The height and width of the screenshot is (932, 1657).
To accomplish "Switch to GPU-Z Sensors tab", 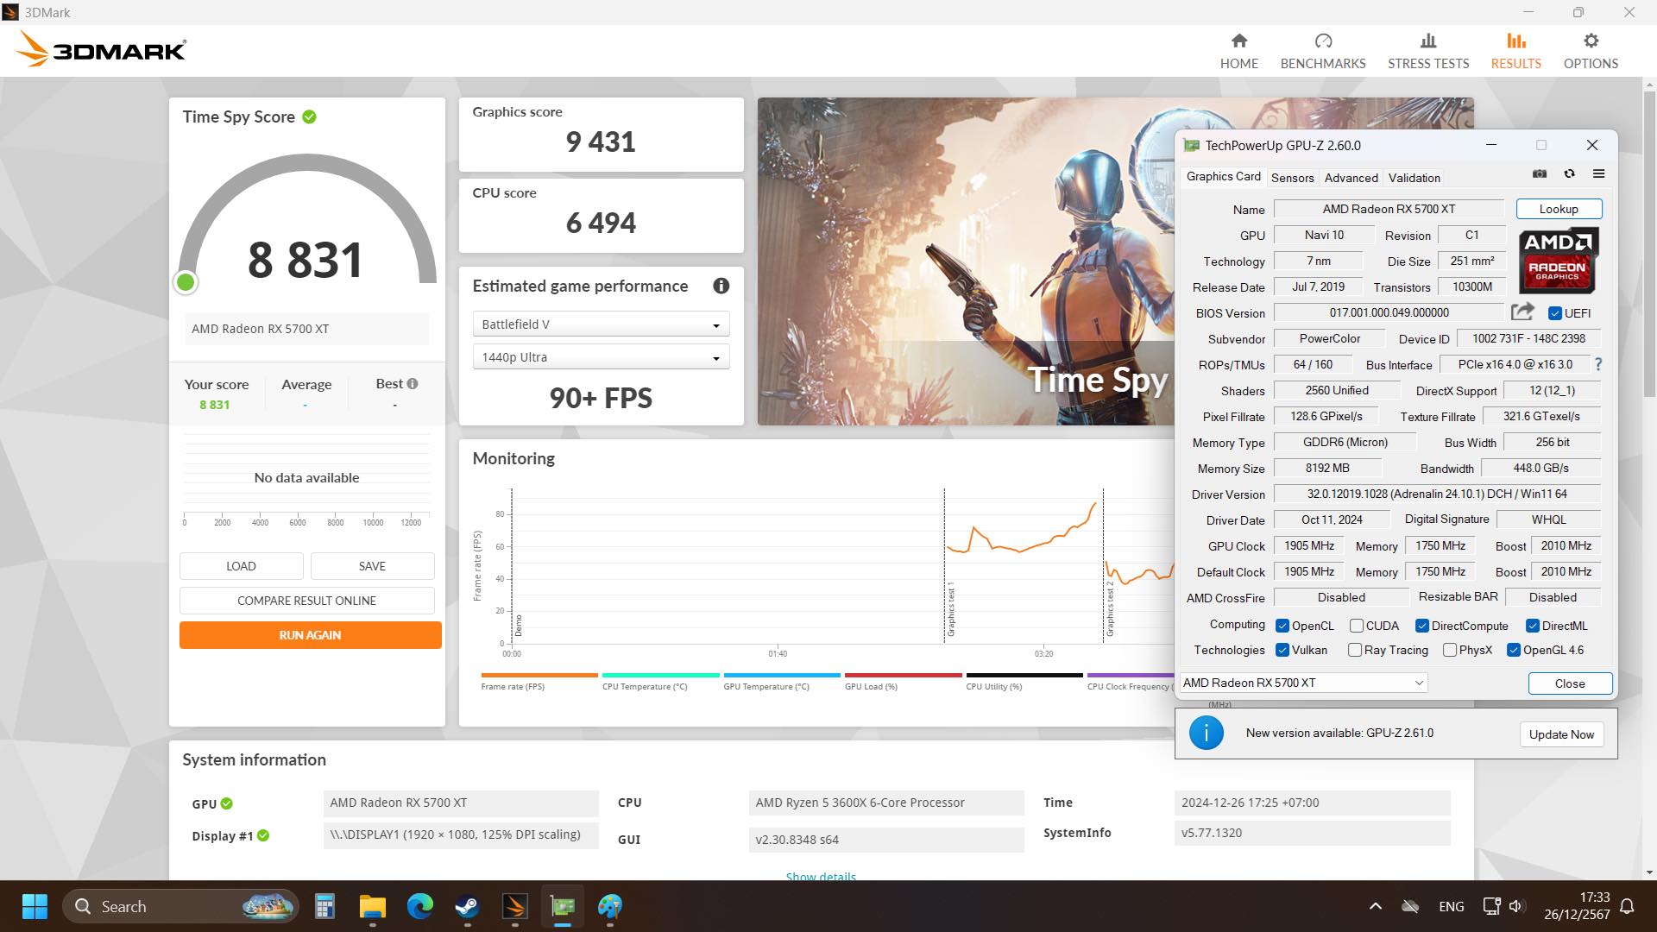I will [x=1292, y=178].
